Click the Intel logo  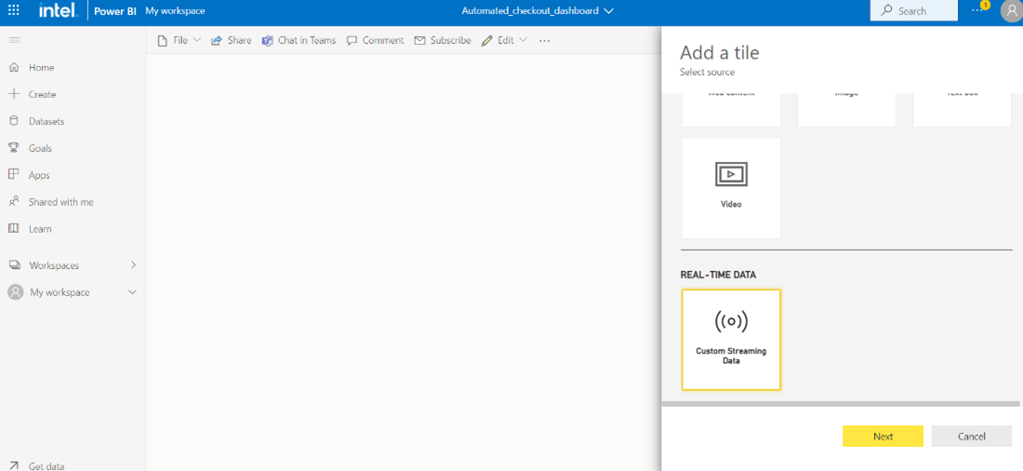58,10
